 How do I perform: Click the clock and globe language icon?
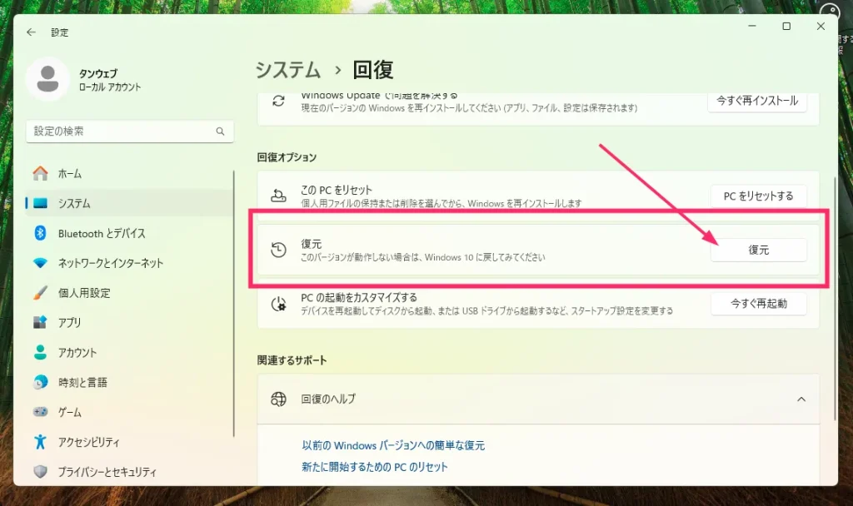click(x=40, y=382)
